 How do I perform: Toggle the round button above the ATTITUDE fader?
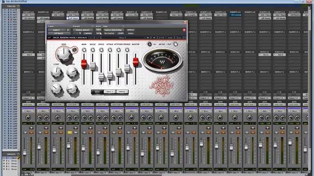tap(119, 50)
